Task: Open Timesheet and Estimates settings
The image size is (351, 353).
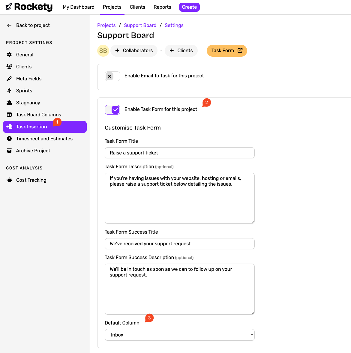Action: pyautogui.click(x=45, y=139)
